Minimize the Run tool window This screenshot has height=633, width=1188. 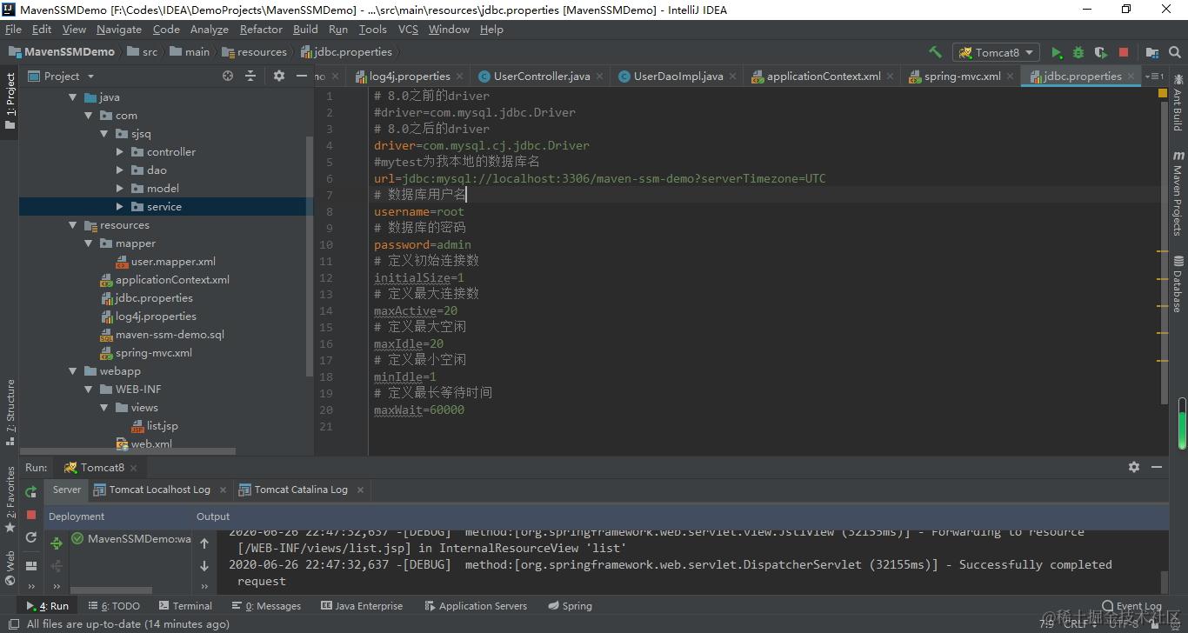(x=1157, y=467)
